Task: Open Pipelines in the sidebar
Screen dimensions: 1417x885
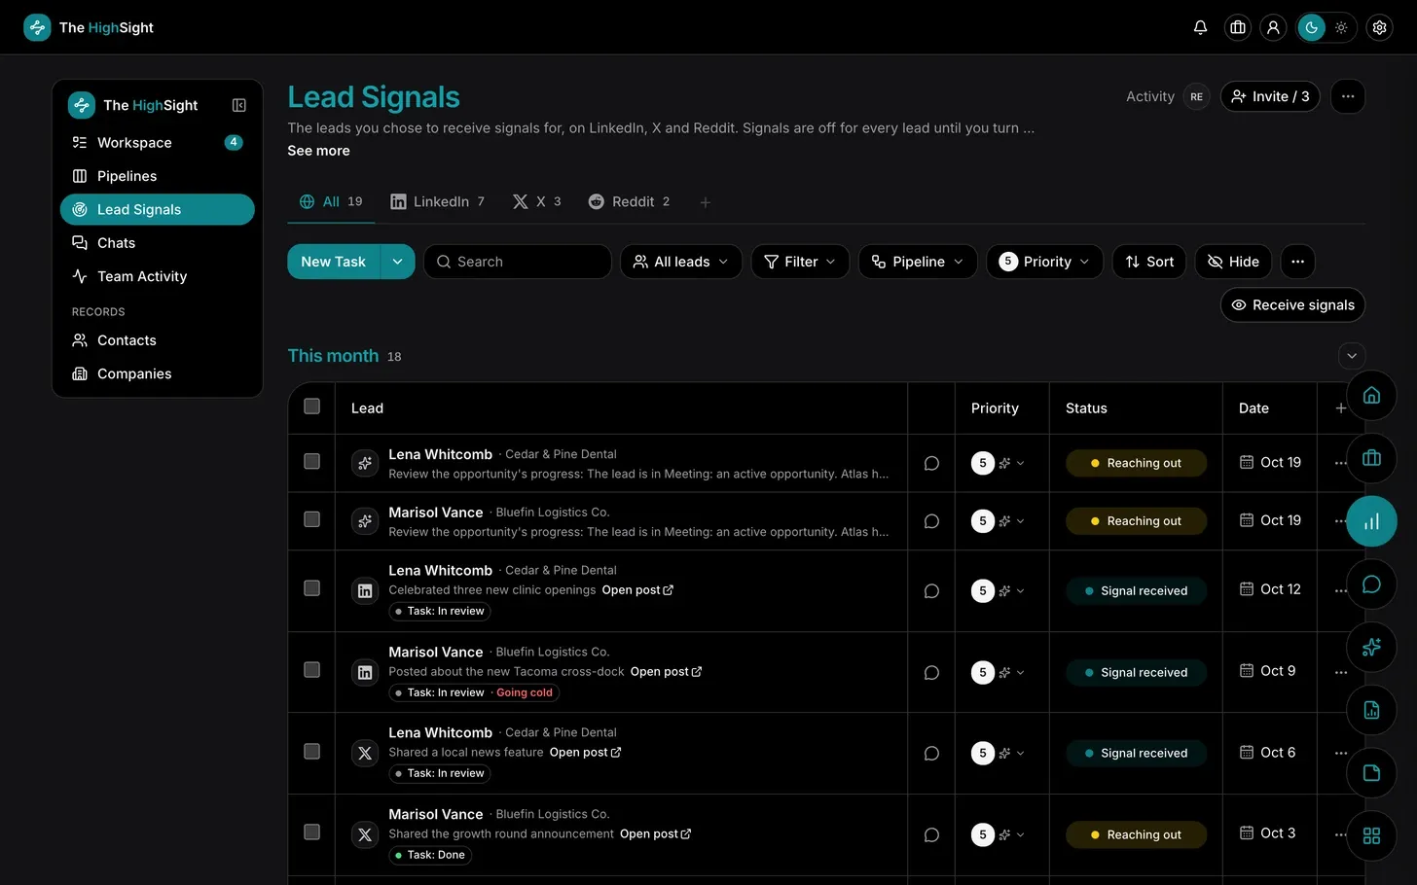Action: (158, 176)
